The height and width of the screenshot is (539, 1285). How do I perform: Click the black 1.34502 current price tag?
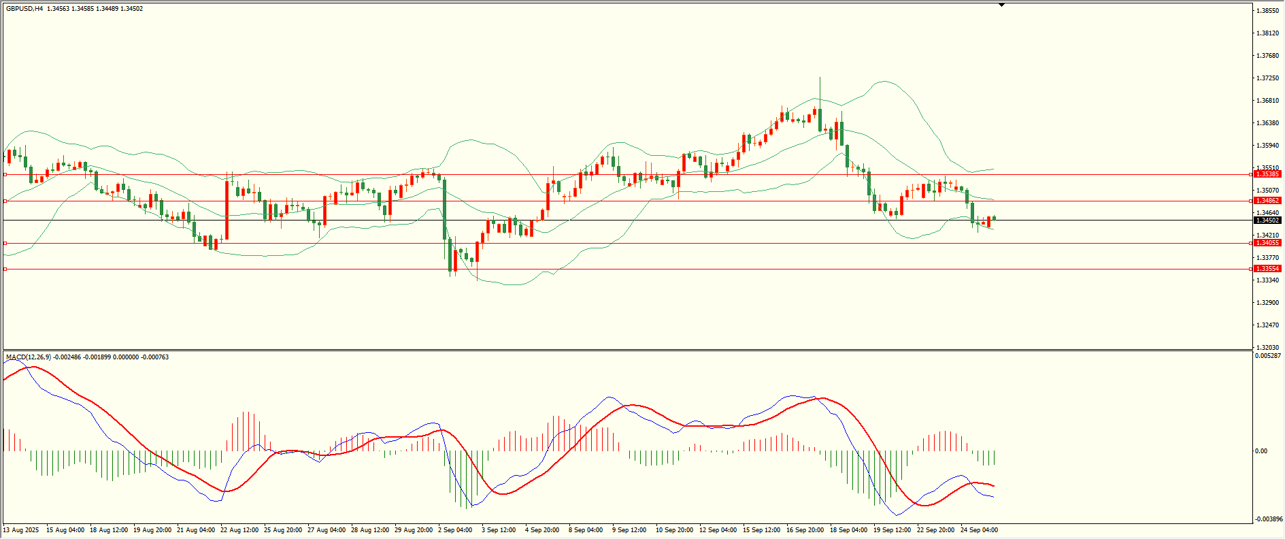tap(1267, 220)
